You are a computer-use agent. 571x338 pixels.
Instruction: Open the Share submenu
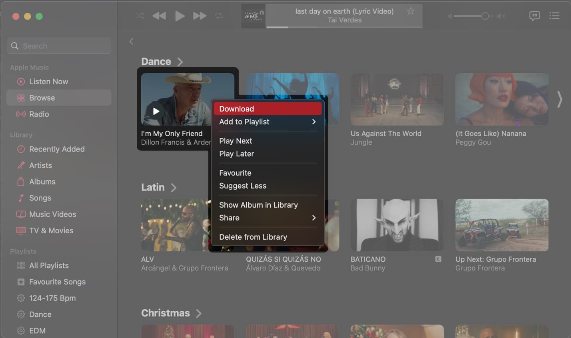pyautogui.click(x=268, y=218)
